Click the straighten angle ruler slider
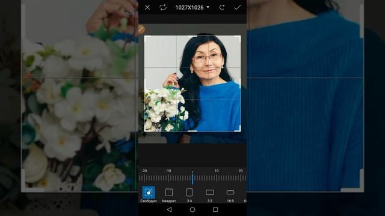Image resolution: width=385 pixels, height=216 pixels. pyautogui.click(x=192, y=178)
